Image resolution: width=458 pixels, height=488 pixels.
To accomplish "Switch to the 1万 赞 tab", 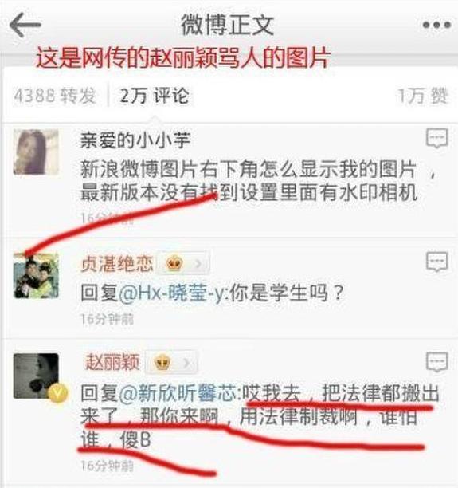I will [x=423, y=96].
